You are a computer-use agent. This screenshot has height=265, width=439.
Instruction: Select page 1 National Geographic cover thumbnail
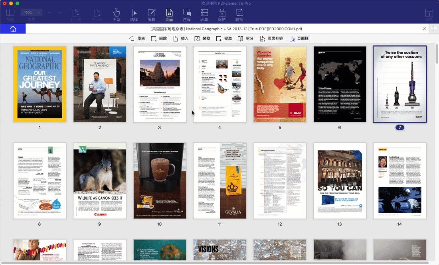click(40, 84)
